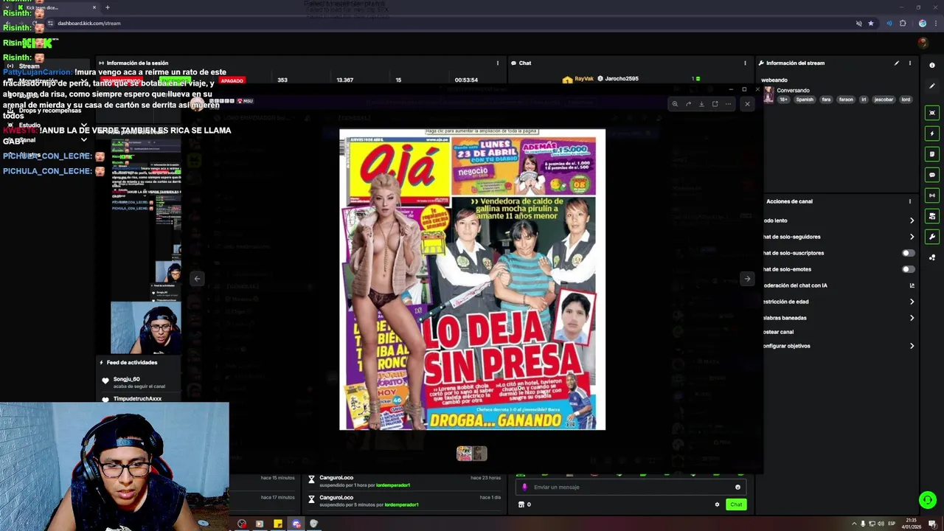Select the image thumbnail strip below viewer
This screenshot has height=531, width=944.
[471, 454]
